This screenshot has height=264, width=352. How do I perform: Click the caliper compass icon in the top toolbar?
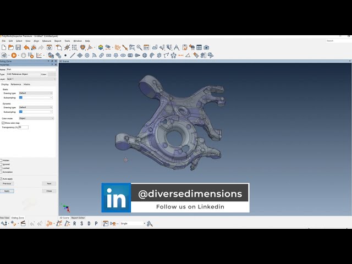(177, 47)
